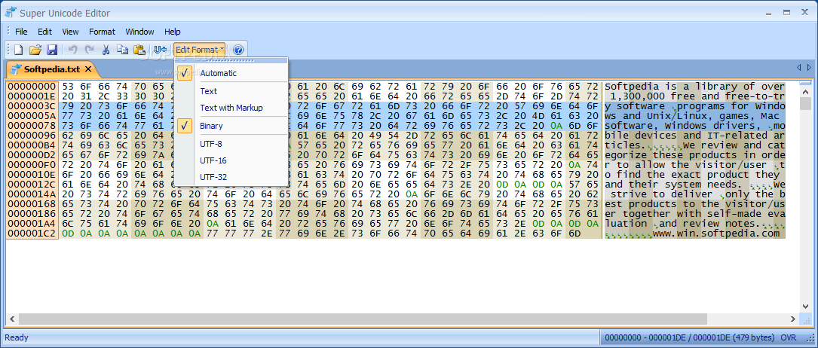Click the tear-off grip atop the dropdown

[231, 60]
